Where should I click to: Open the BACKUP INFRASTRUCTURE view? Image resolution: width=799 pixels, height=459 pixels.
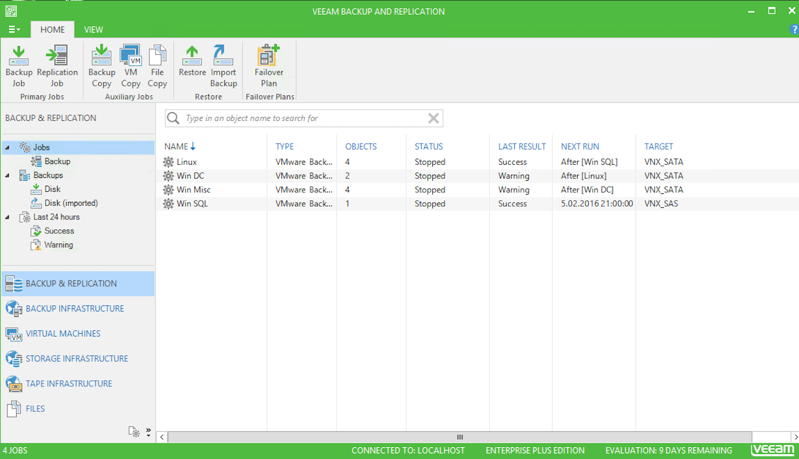(78, 308)
